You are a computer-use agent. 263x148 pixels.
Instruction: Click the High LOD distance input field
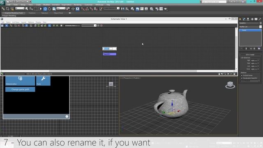pyautogui.click(x=254, y=60)
